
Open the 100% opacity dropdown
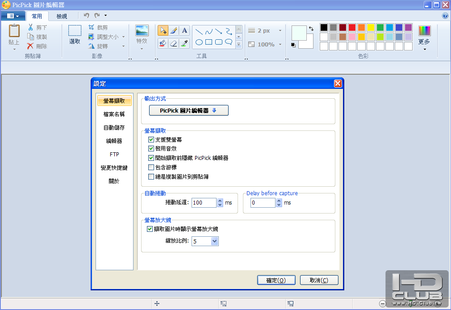click(280, 45)
